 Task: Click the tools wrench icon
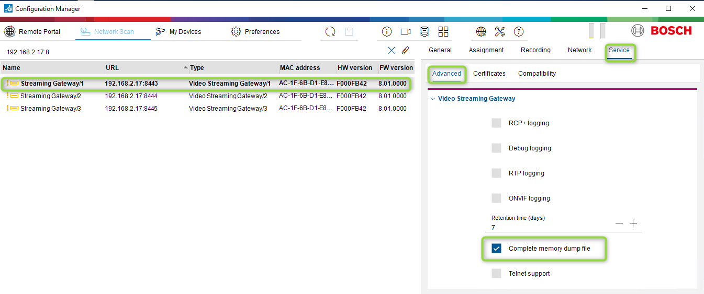pos(499,32)
